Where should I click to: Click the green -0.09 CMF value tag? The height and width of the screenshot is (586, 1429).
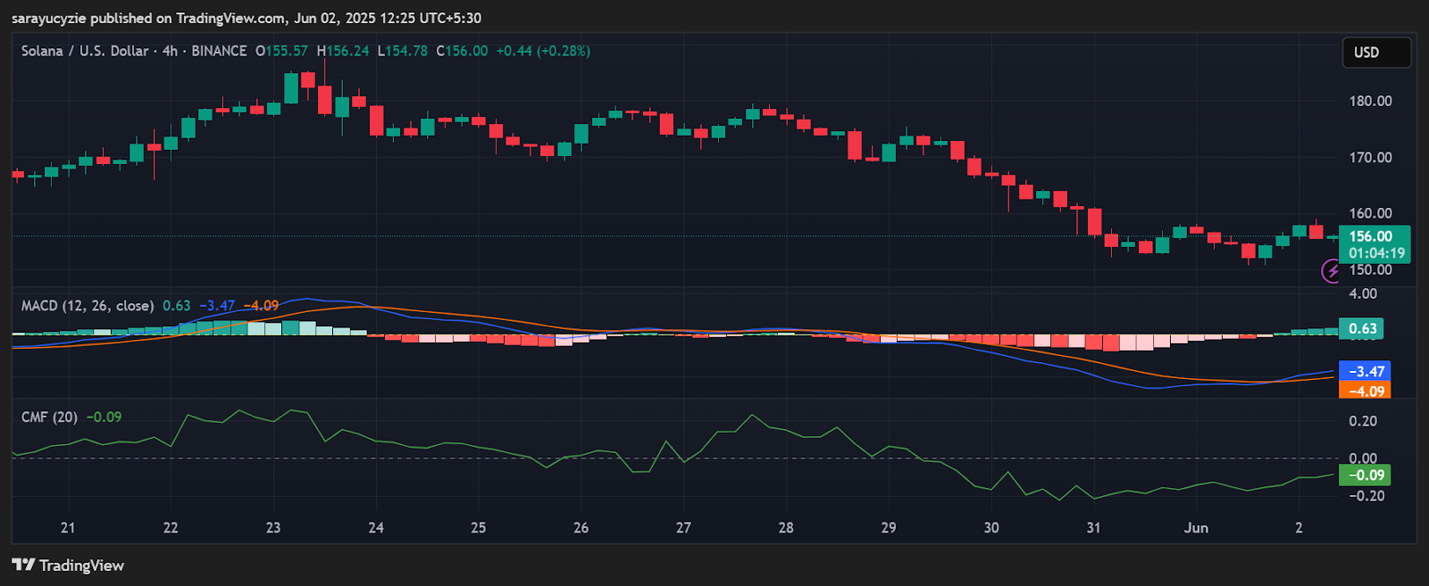pyautogui.click(x=1366, y=475)
